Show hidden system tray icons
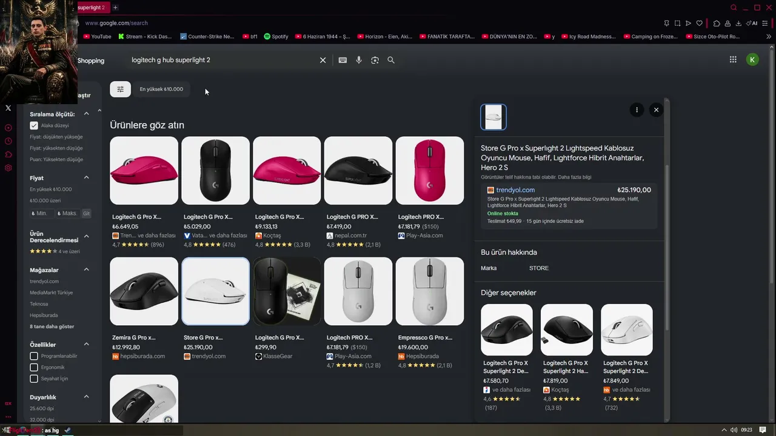776x436 pixels. tap(723, 430)
